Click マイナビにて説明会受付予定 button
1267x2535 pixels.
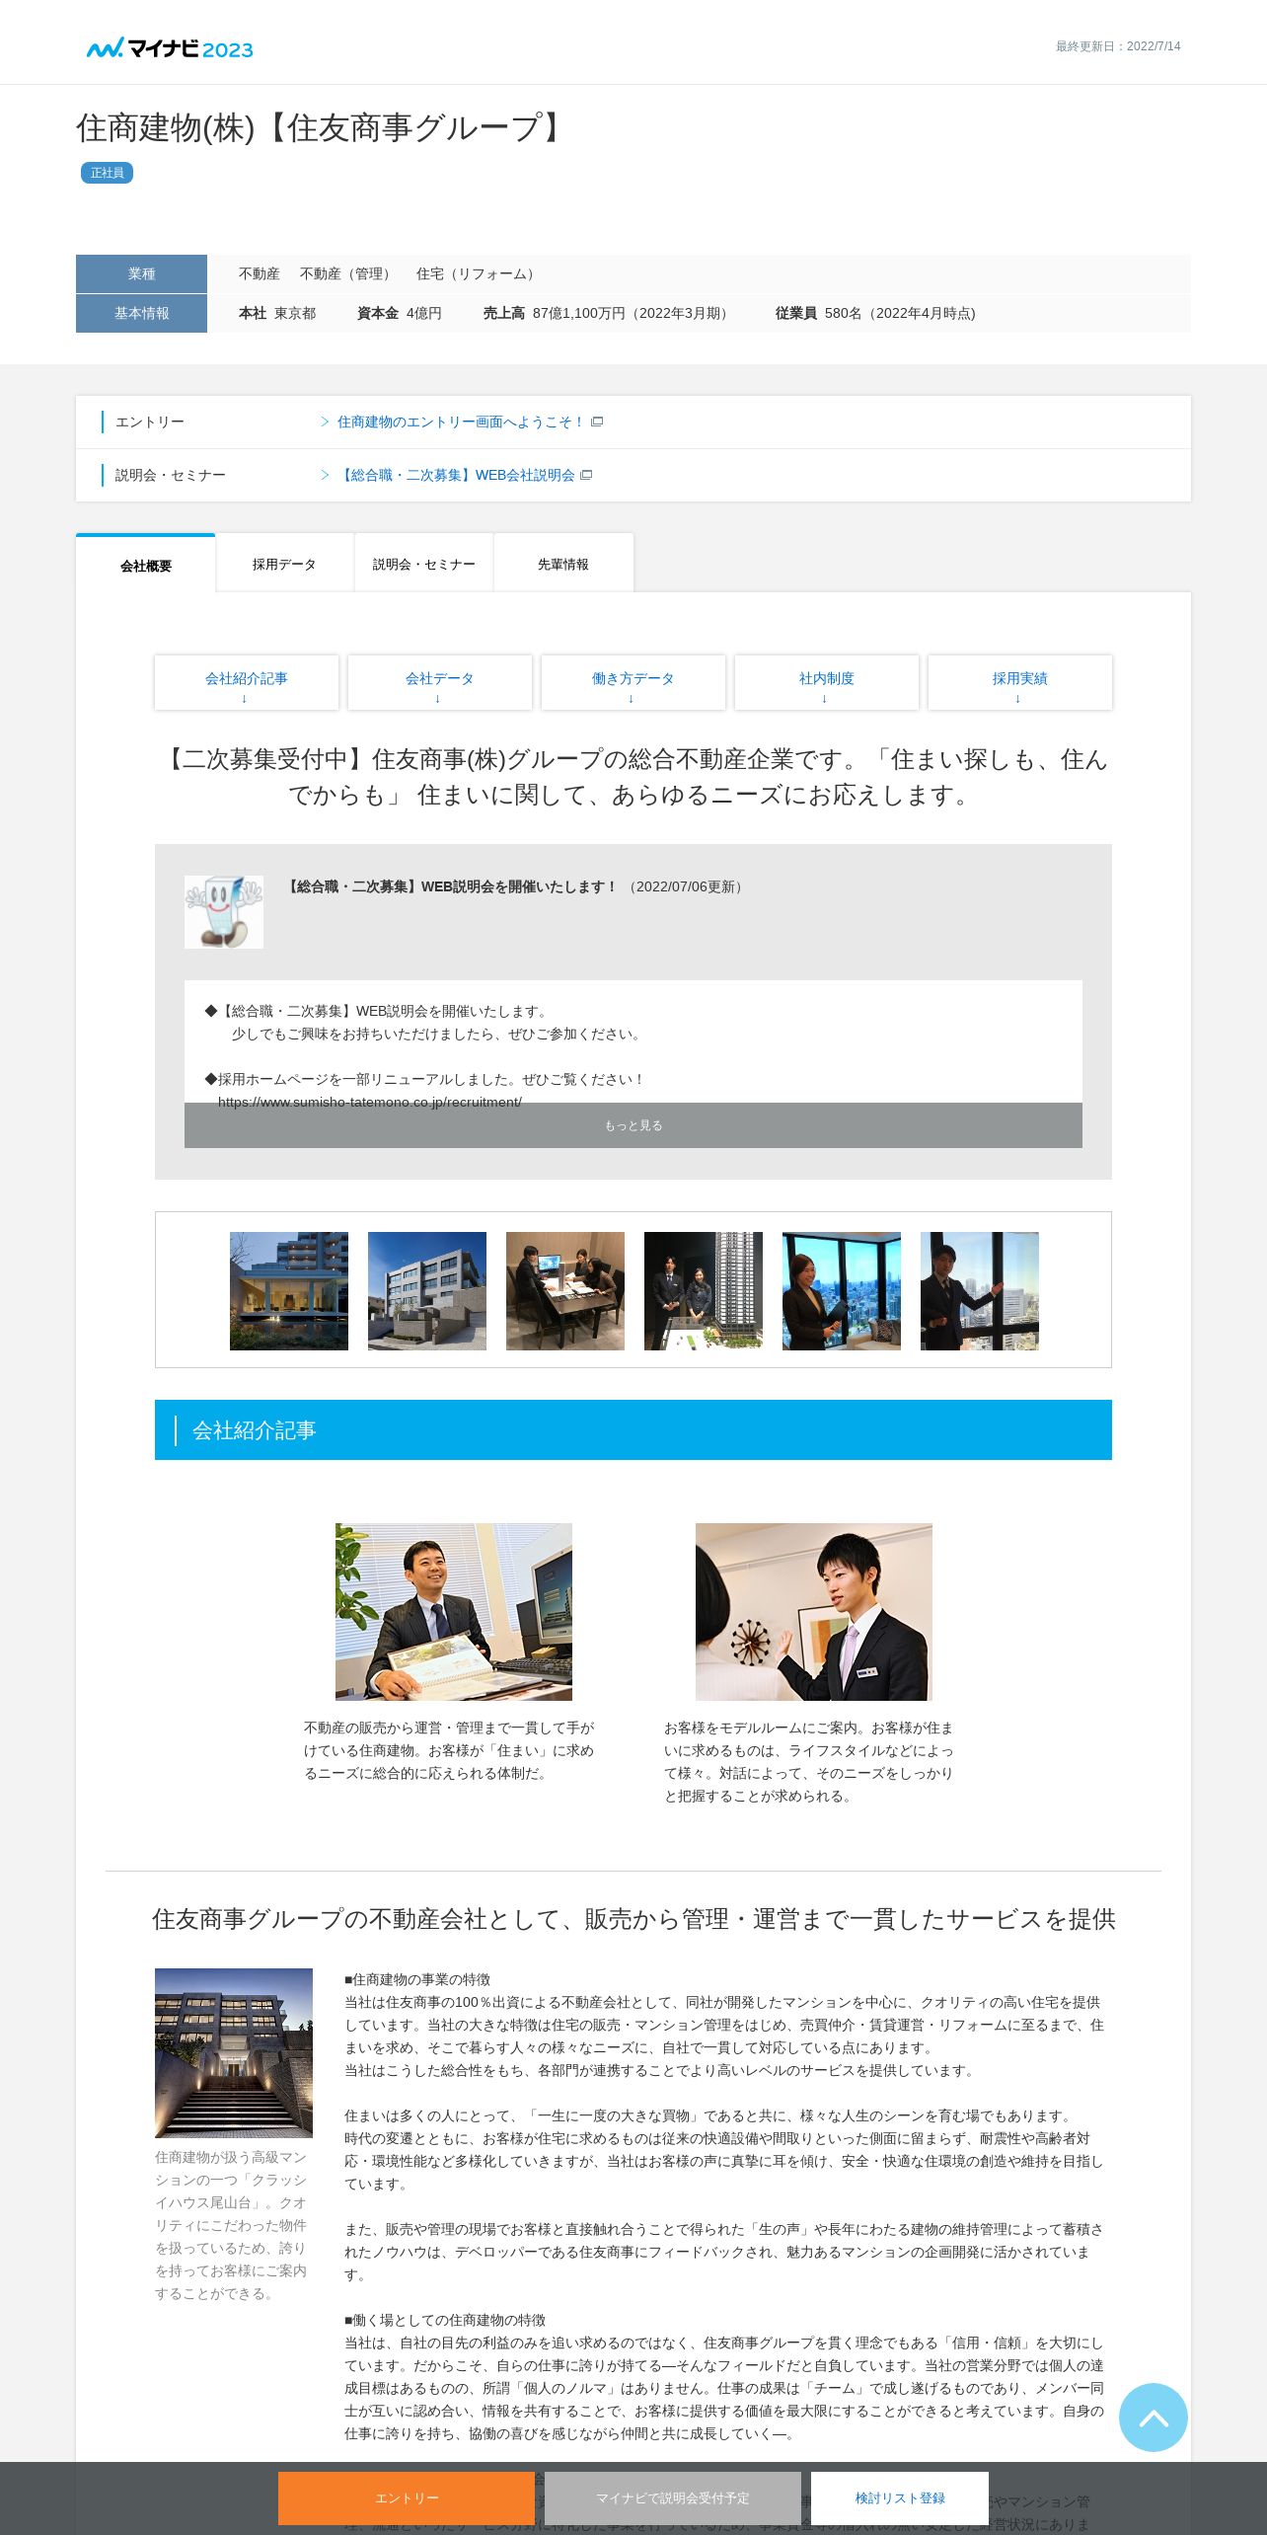tap(673, 2498)
